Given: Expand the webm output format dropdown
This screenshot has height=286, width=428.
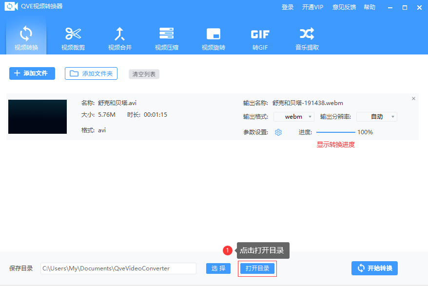Looking at the screenshot, I should pos(294,117).
